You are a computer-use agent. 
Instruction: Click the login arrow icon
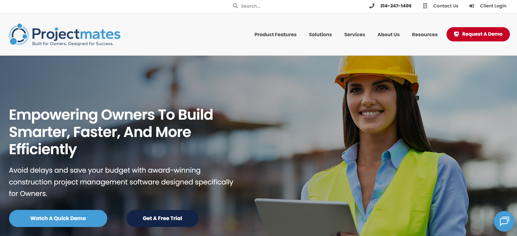(x=471, y=6)
